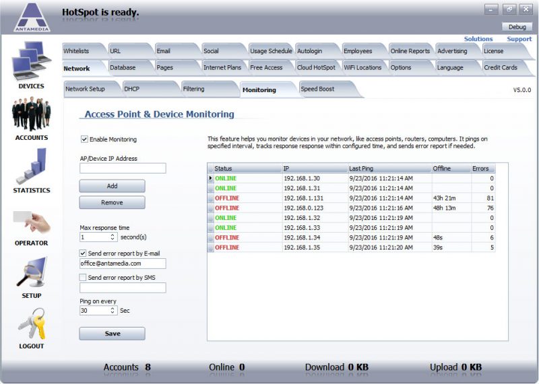This screenshot has width=539, height=384.
Task: Open the Statistics bar chart icon
Action: 31,166
